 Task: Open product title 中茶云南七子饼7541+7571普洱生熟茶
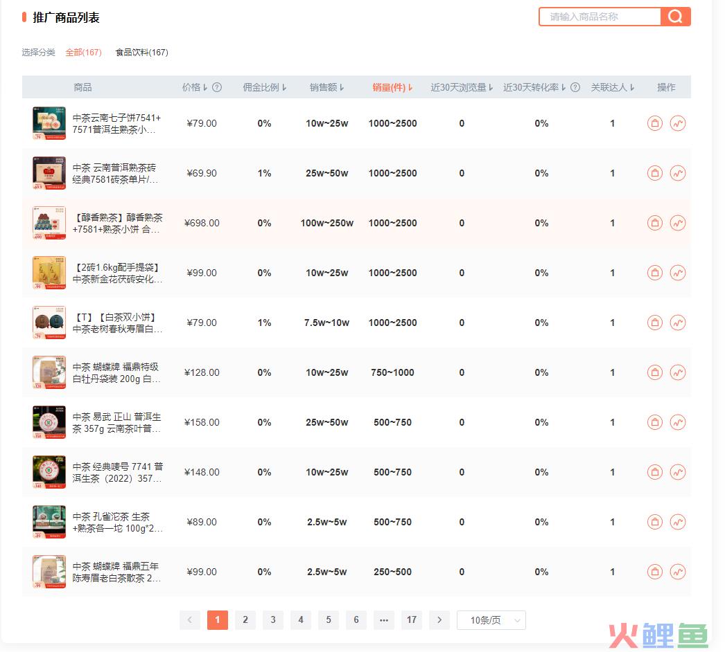point(116,124)
